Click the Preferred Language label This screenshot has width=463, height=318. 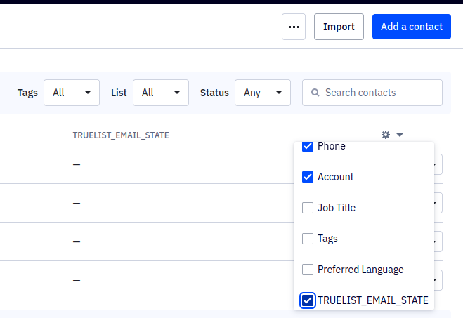point(360,270)
